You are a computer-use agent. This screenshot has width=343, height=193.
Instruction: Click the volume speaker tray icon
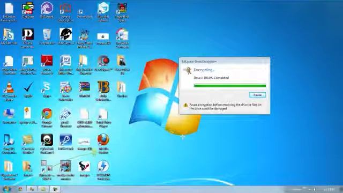tap(315, 189)
